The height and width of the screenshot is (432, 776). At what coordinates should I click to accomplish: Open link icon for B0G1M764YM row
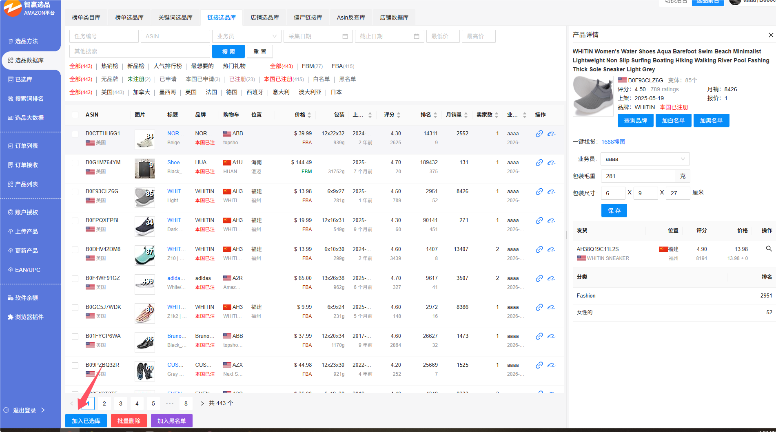tap(539, 163)
